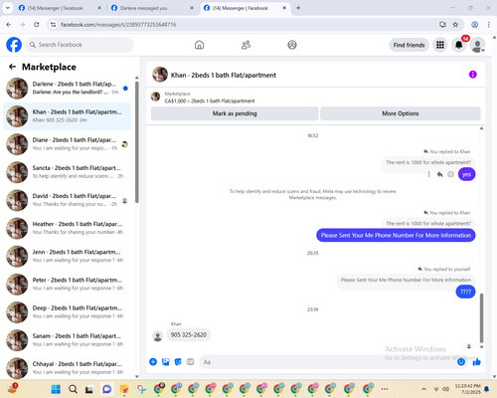Screen dimensions: 497x398
Task: Click the listing title 'CA$1,000 – 2beds 1 bath Flat/apartment'
Action: 210,100
